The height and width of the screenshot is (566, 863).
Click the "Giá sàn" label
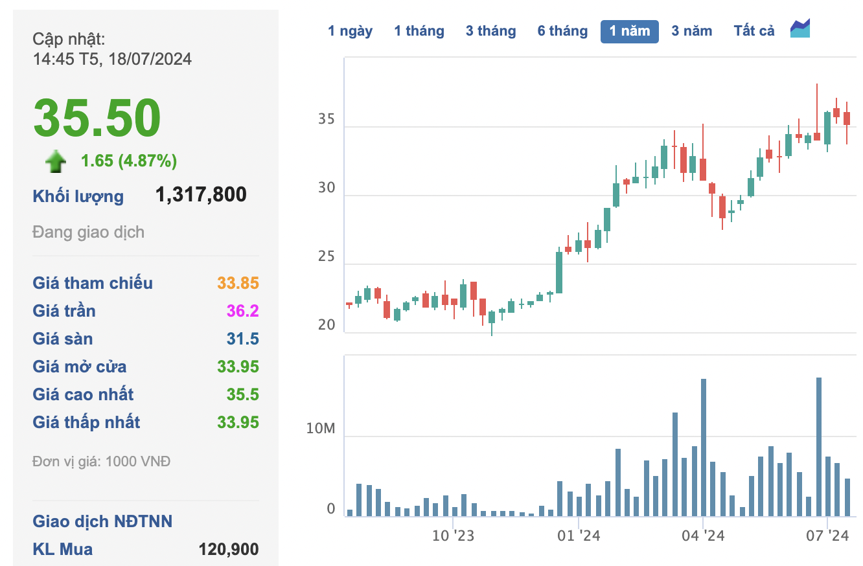coord(63,339)
